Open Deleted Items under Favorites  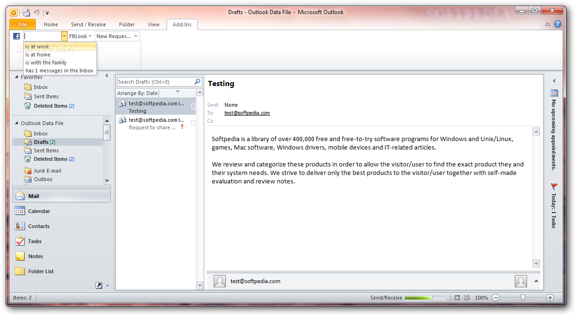[x=49, y=106]
